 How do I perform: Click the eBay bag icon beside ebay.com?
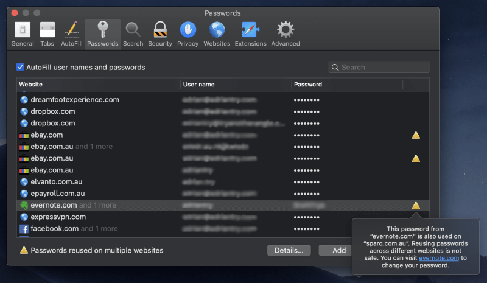(x=24, y=135)
